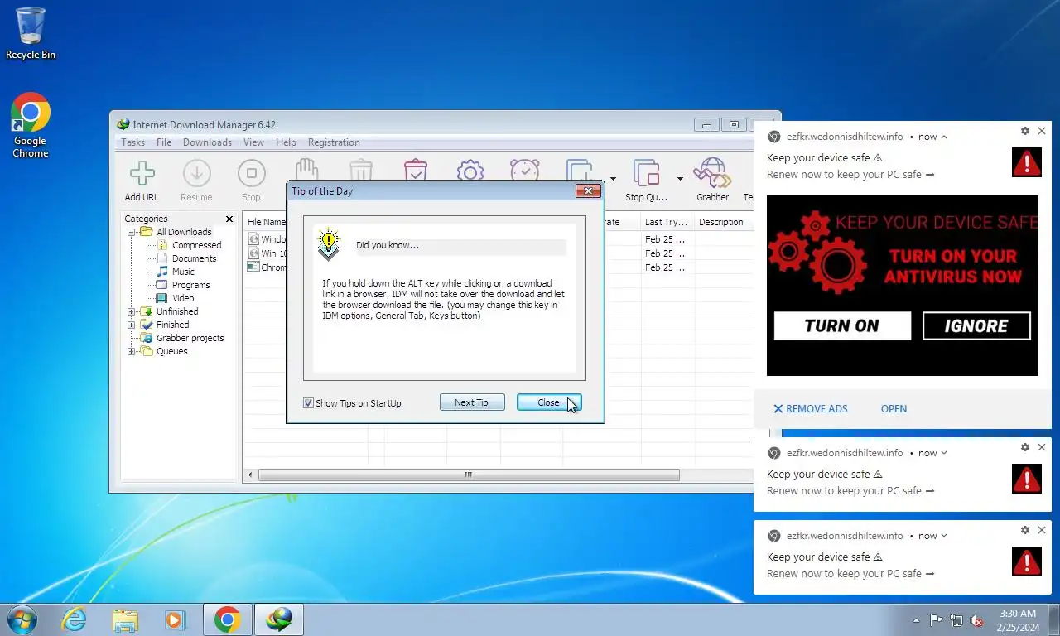This screenshot has height=636, width=1060.
Task: Open the Start Queue dropdown arrow
Action: [x=613, y=178]
